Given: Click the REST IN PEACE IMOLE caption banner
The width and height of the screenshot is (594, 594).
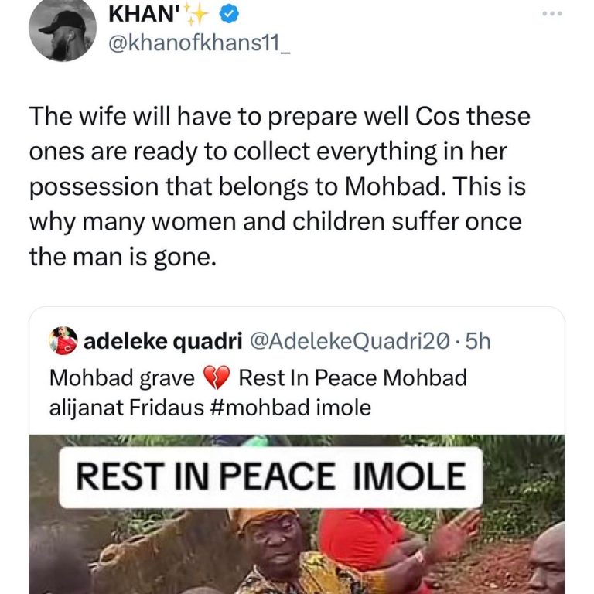Looking at the screenshot, I should tap(270, 476).
